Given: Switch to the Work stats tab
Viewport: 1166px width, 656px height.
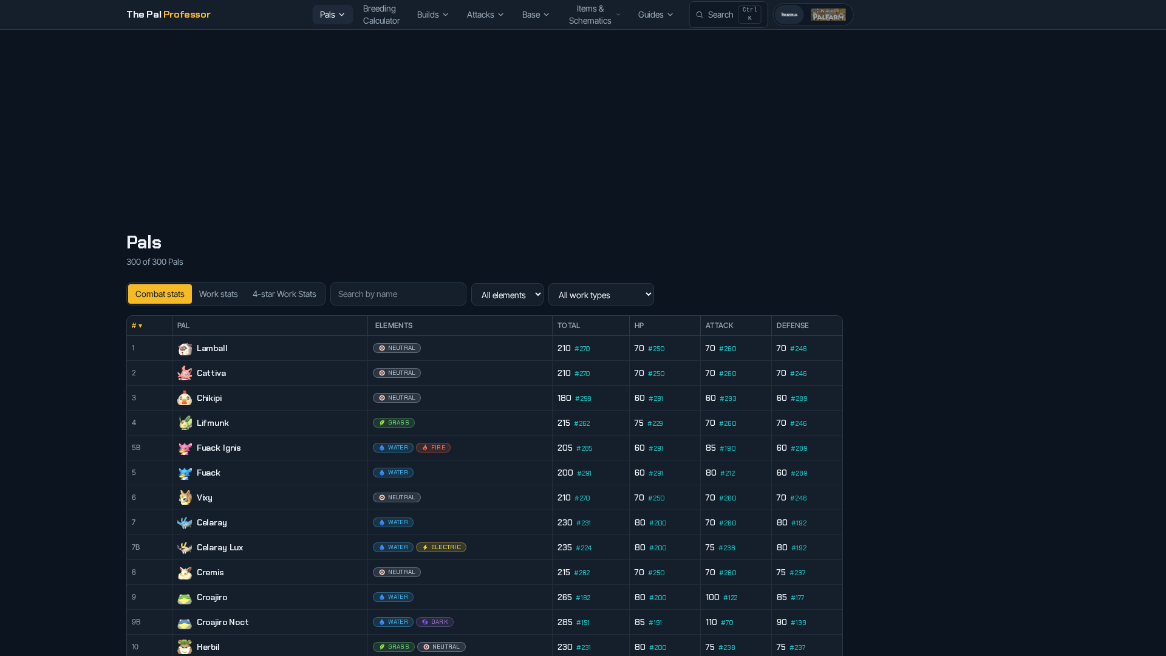Looking at the screenshot, I should click(219, 294).
